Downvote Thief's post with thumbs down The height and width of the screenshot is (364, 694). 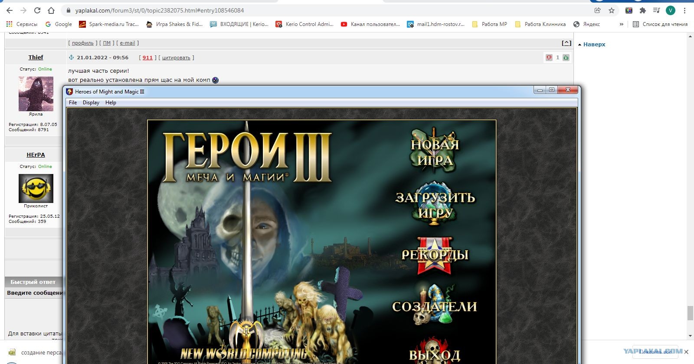coord(549,57)
